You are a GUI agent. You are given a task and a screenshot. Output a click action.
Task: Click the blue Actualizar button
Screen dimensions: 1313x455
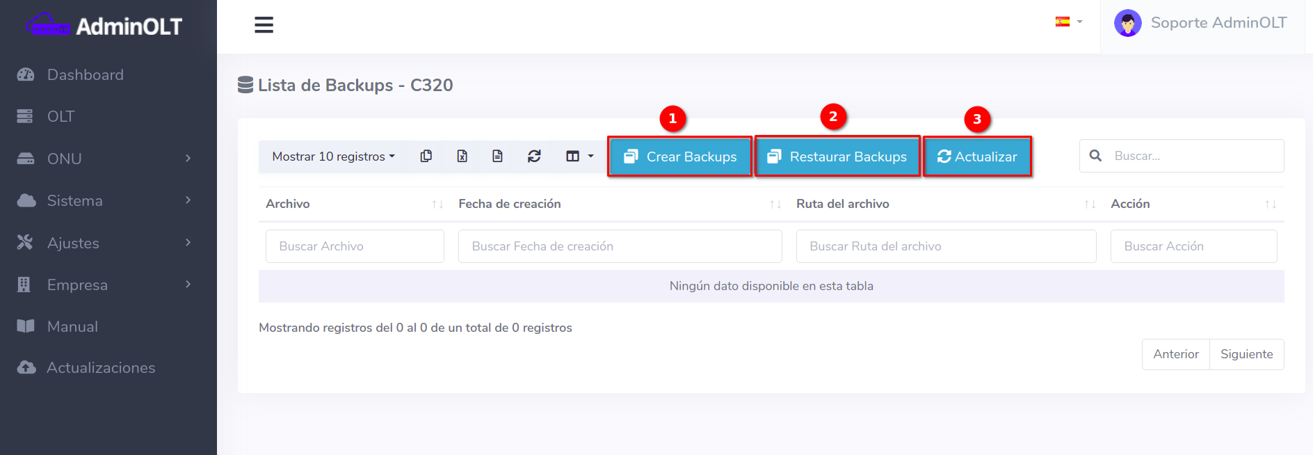click(x=977, y=157)
